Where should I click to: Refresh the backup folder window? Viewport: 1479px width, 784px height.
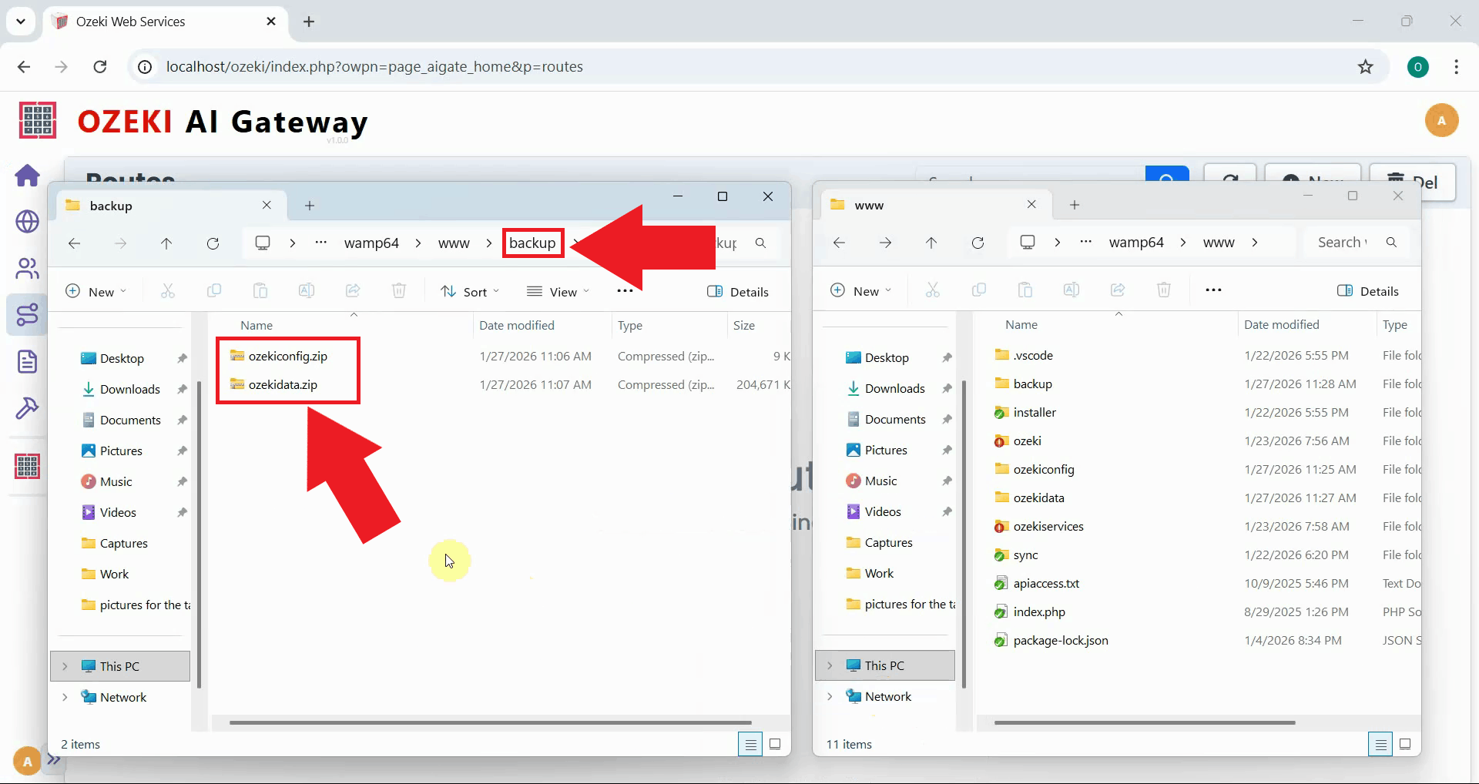(x=213, y=243)
